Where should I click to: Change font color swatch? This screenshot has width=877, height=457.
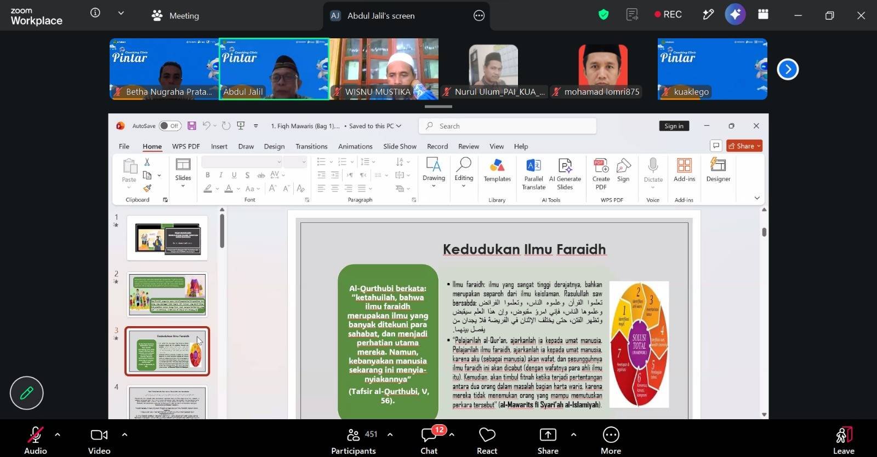click(229, 188)
